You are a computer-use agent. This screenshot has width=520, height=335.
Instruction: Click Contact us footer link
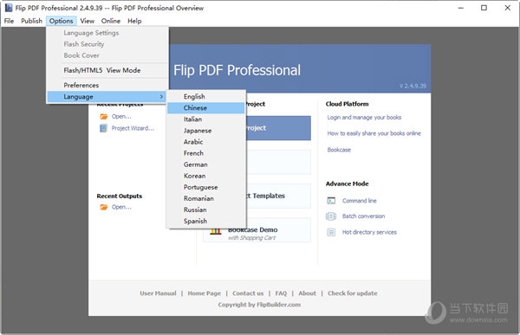point(248,293)
